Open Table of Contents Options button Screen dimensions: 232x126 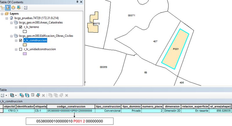click(x=25, y=8)
